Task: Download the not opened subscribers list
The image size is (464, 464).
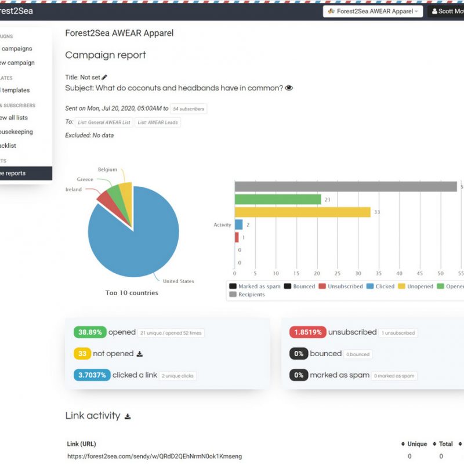Action: (x=139, y=354)
